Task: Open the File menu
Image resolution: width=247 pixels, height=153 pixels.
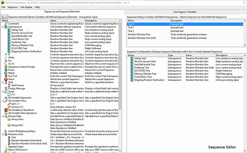Action: [x=3, y=7]
